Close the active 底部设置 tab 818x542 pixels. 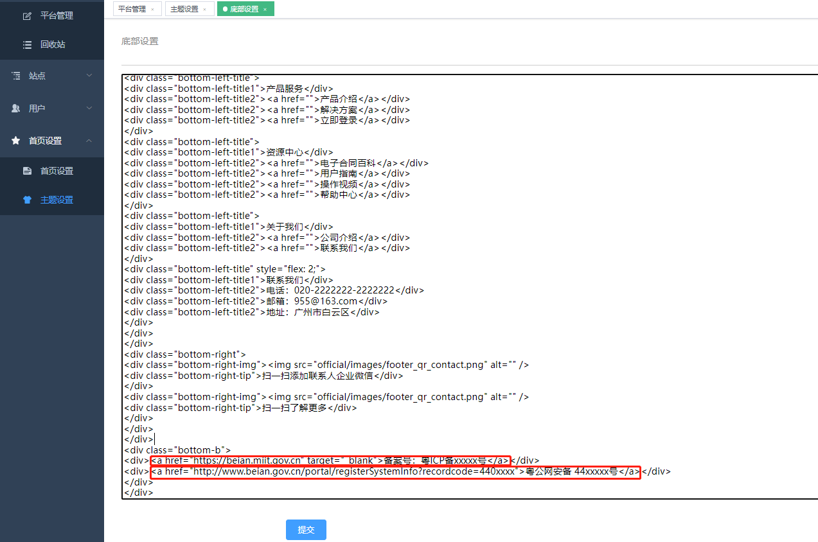coord(265,9)
